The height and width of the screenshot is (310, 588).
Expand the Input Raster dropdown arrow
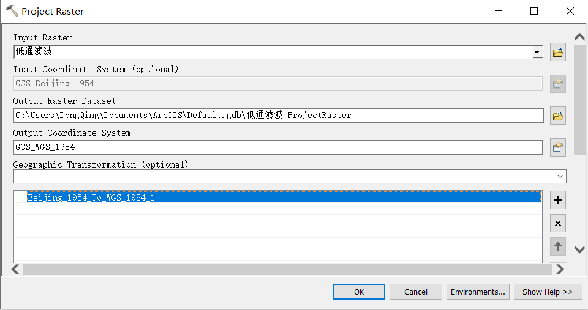(x=537, y=52)
